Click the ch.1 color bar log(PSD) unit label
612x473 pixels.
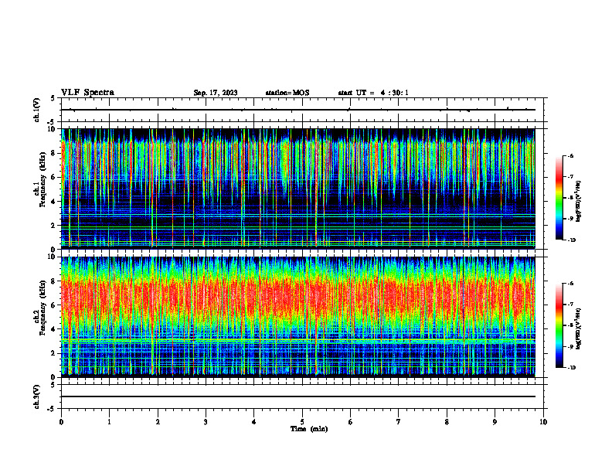coord(579,202)
